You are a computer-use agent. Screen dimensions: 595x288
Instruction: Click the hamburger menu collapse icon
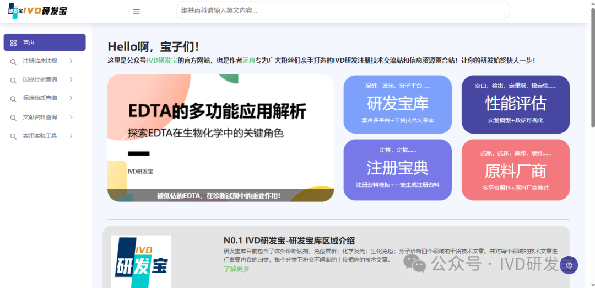[x=137, y=12]
